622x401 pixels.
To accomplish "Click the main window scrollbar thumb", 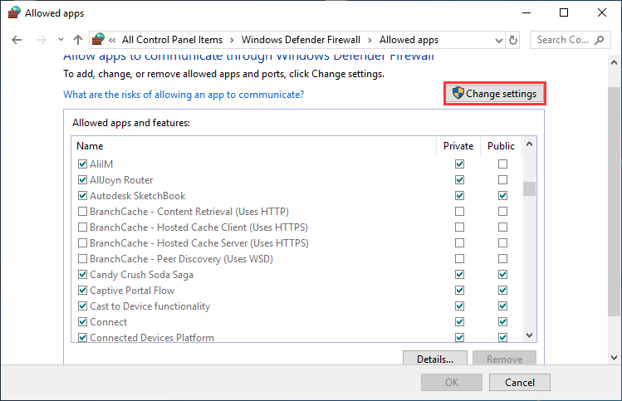I will coord(614,202).
